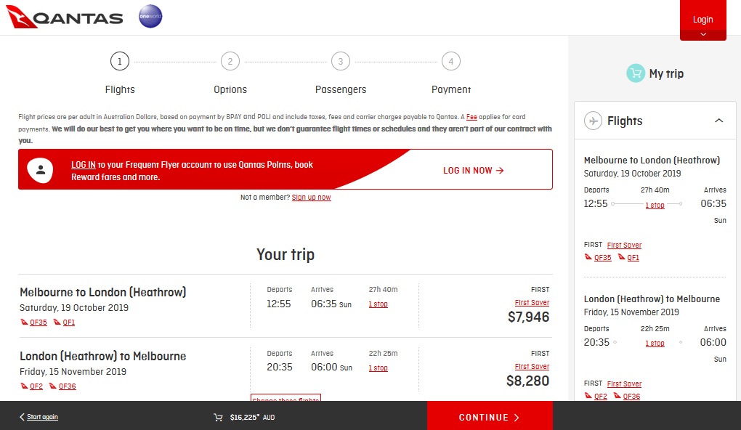Collapse the Flights panel in My trip
Screen dimensions: 741x430
[719, 121]
